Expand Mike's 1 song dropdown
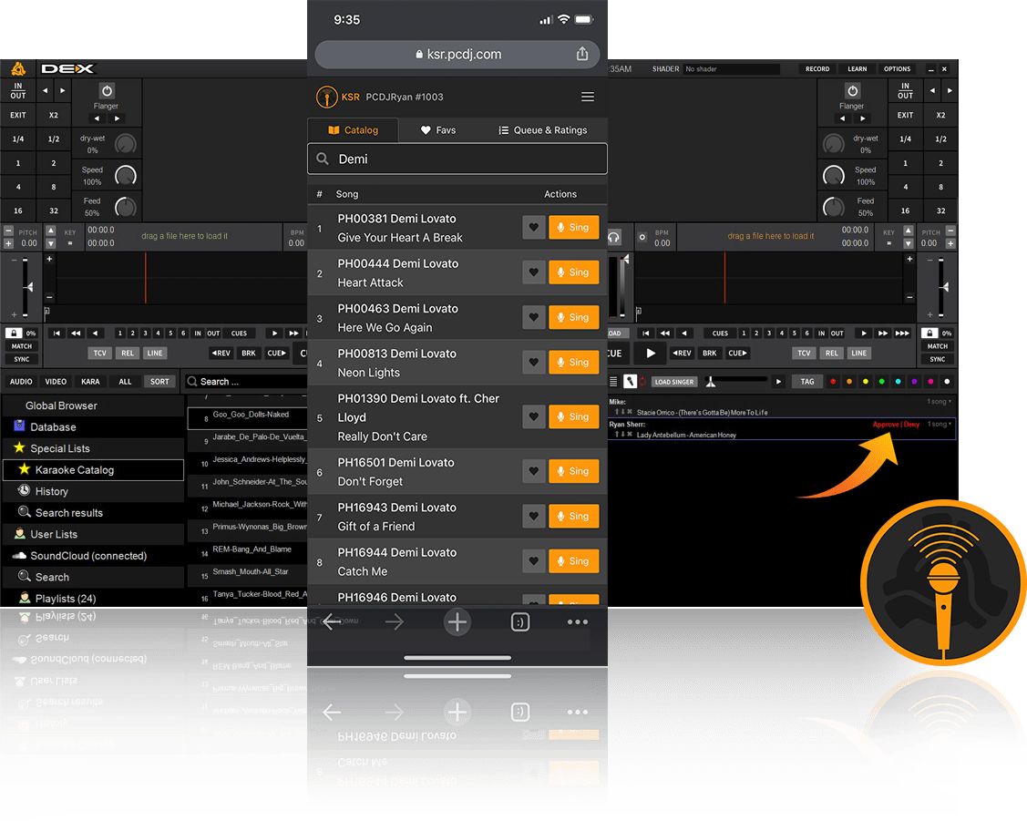1027x821 pixels. tap(940, 401)
